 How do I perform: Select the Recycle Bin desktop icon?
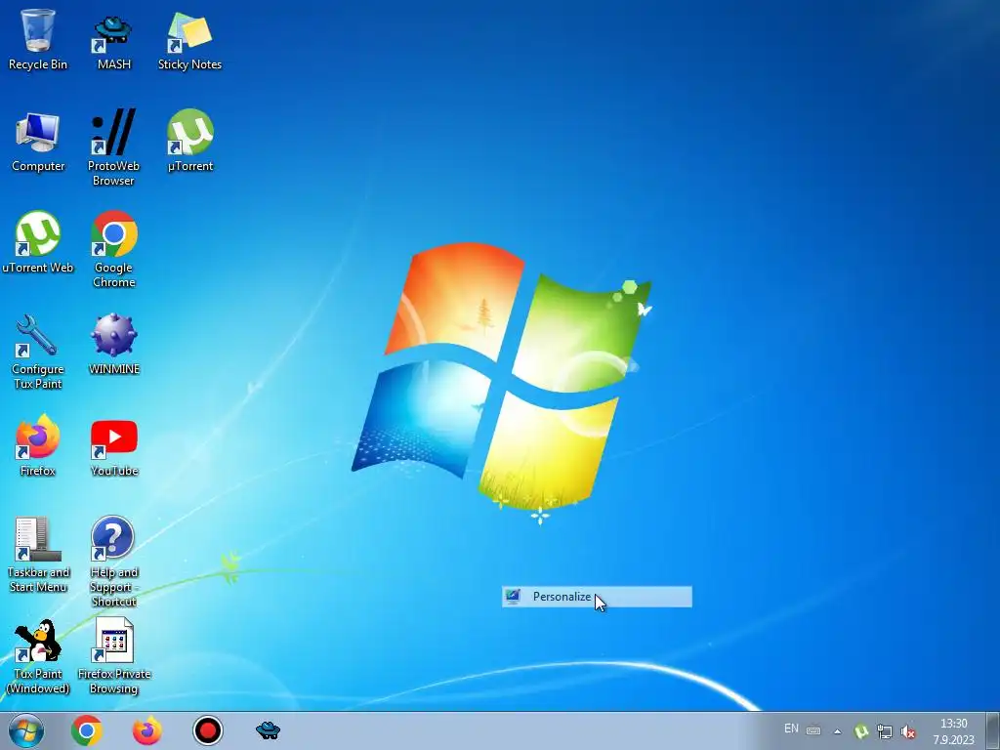pos(38,39)
